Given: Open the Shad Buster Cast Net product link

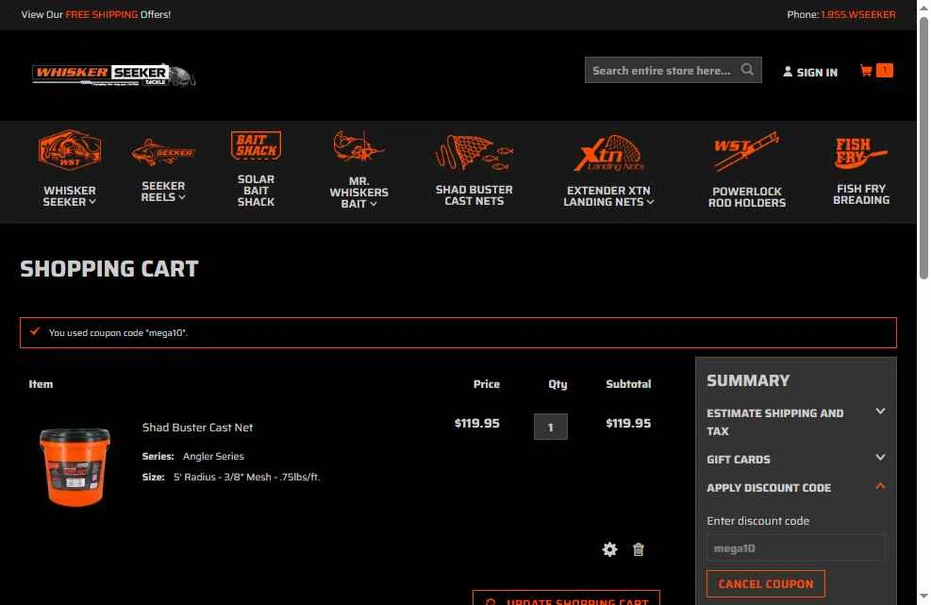Looking at the screenshot, I should click(x=197, y=428).
